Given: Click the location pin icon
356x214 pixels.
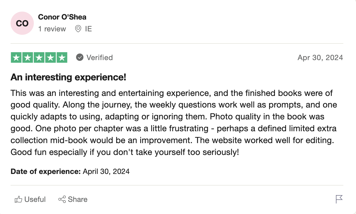Looking at the screenshot, I should click(78, 29).
